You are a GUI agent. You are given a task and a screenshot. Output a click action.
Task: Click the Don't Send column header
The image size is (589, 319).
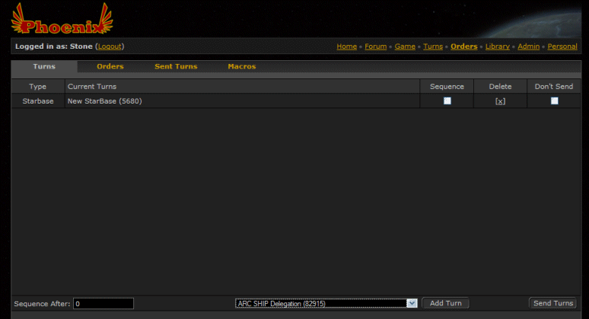pos(554,87)
